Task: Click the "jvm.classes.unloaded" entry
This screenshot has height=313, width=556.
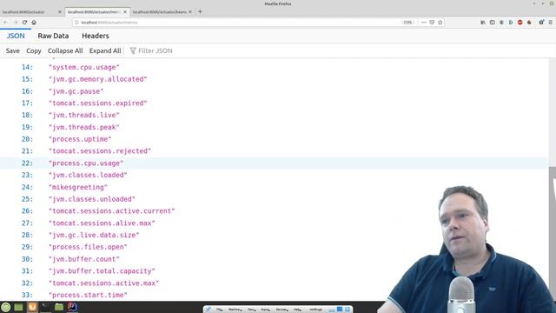Action: pyautogui.click(x=92, y=199)
